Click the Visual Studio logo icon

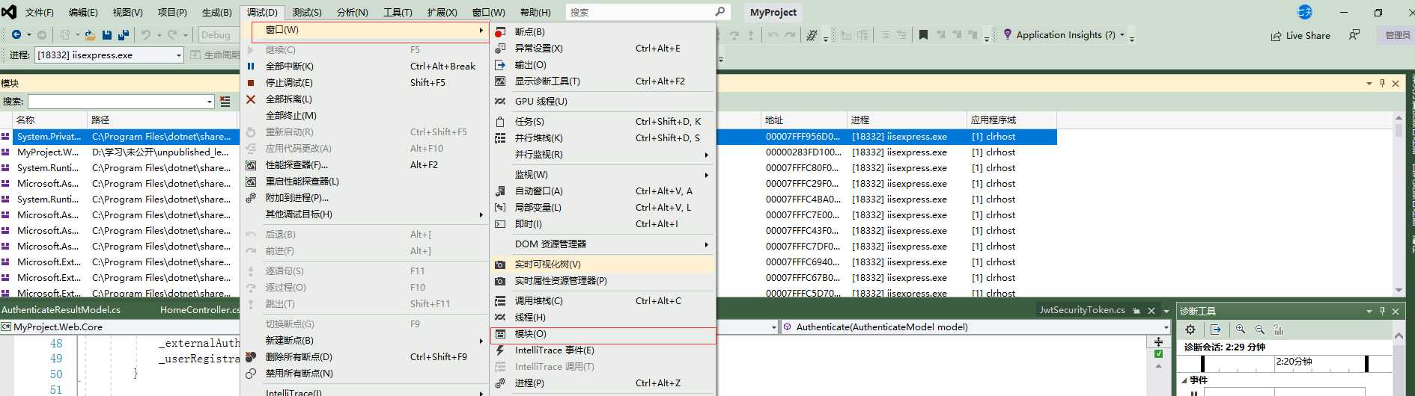(x=9, y=12)
